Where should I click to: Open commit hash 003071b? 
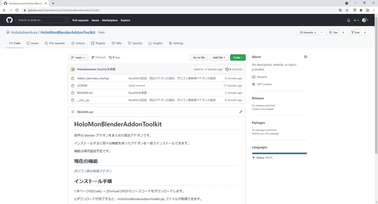[199, 69]
